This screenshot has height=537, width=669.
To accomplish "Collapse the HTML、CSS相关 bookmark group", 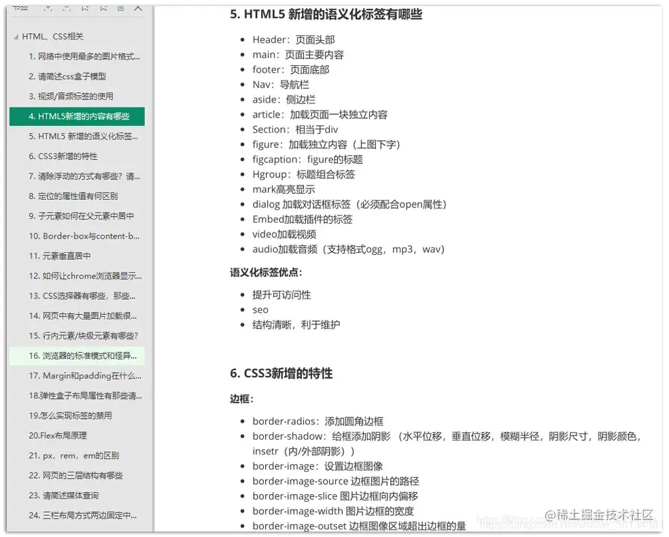I will click(16, 37).
